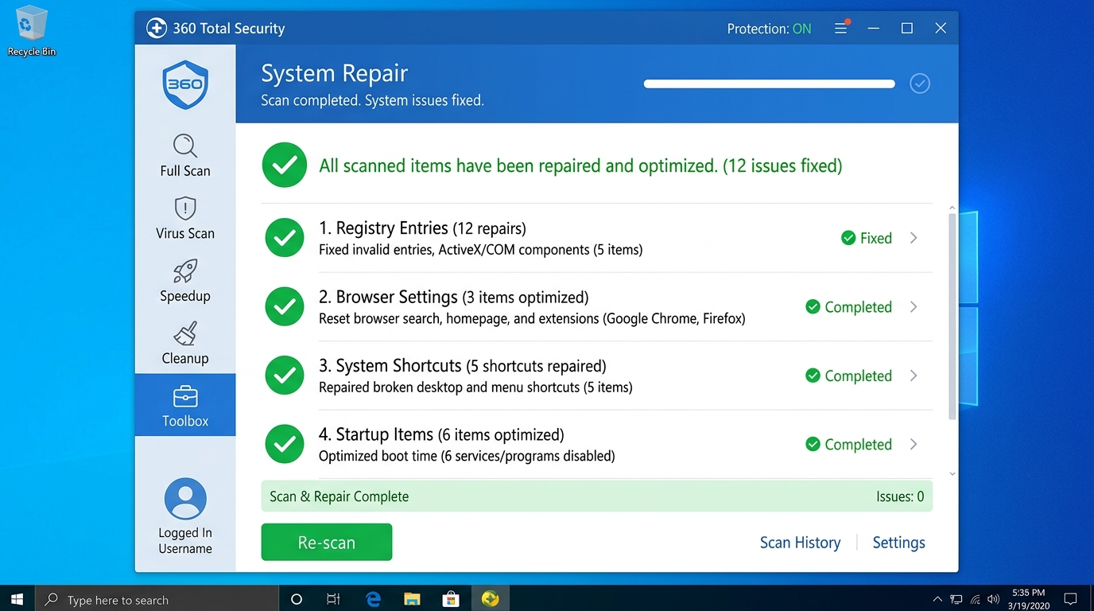Click the scan progress bar

tap(768, 83)
